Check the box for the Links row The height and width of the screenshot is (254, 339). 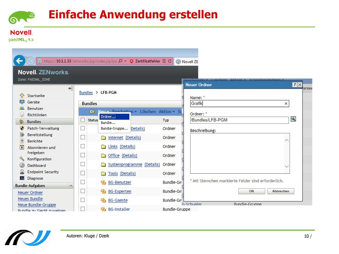82,146
